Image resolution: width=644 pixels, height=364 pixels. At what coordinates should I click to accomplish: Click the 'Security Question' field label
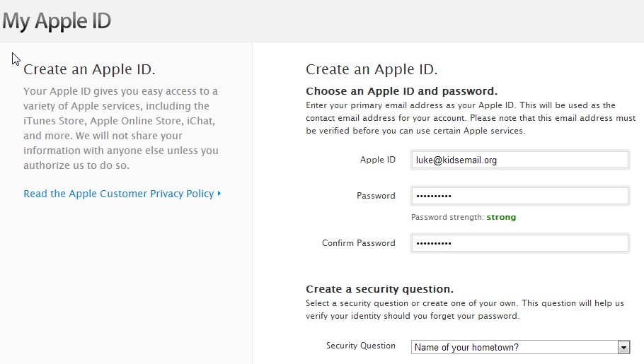coord(360,346)
